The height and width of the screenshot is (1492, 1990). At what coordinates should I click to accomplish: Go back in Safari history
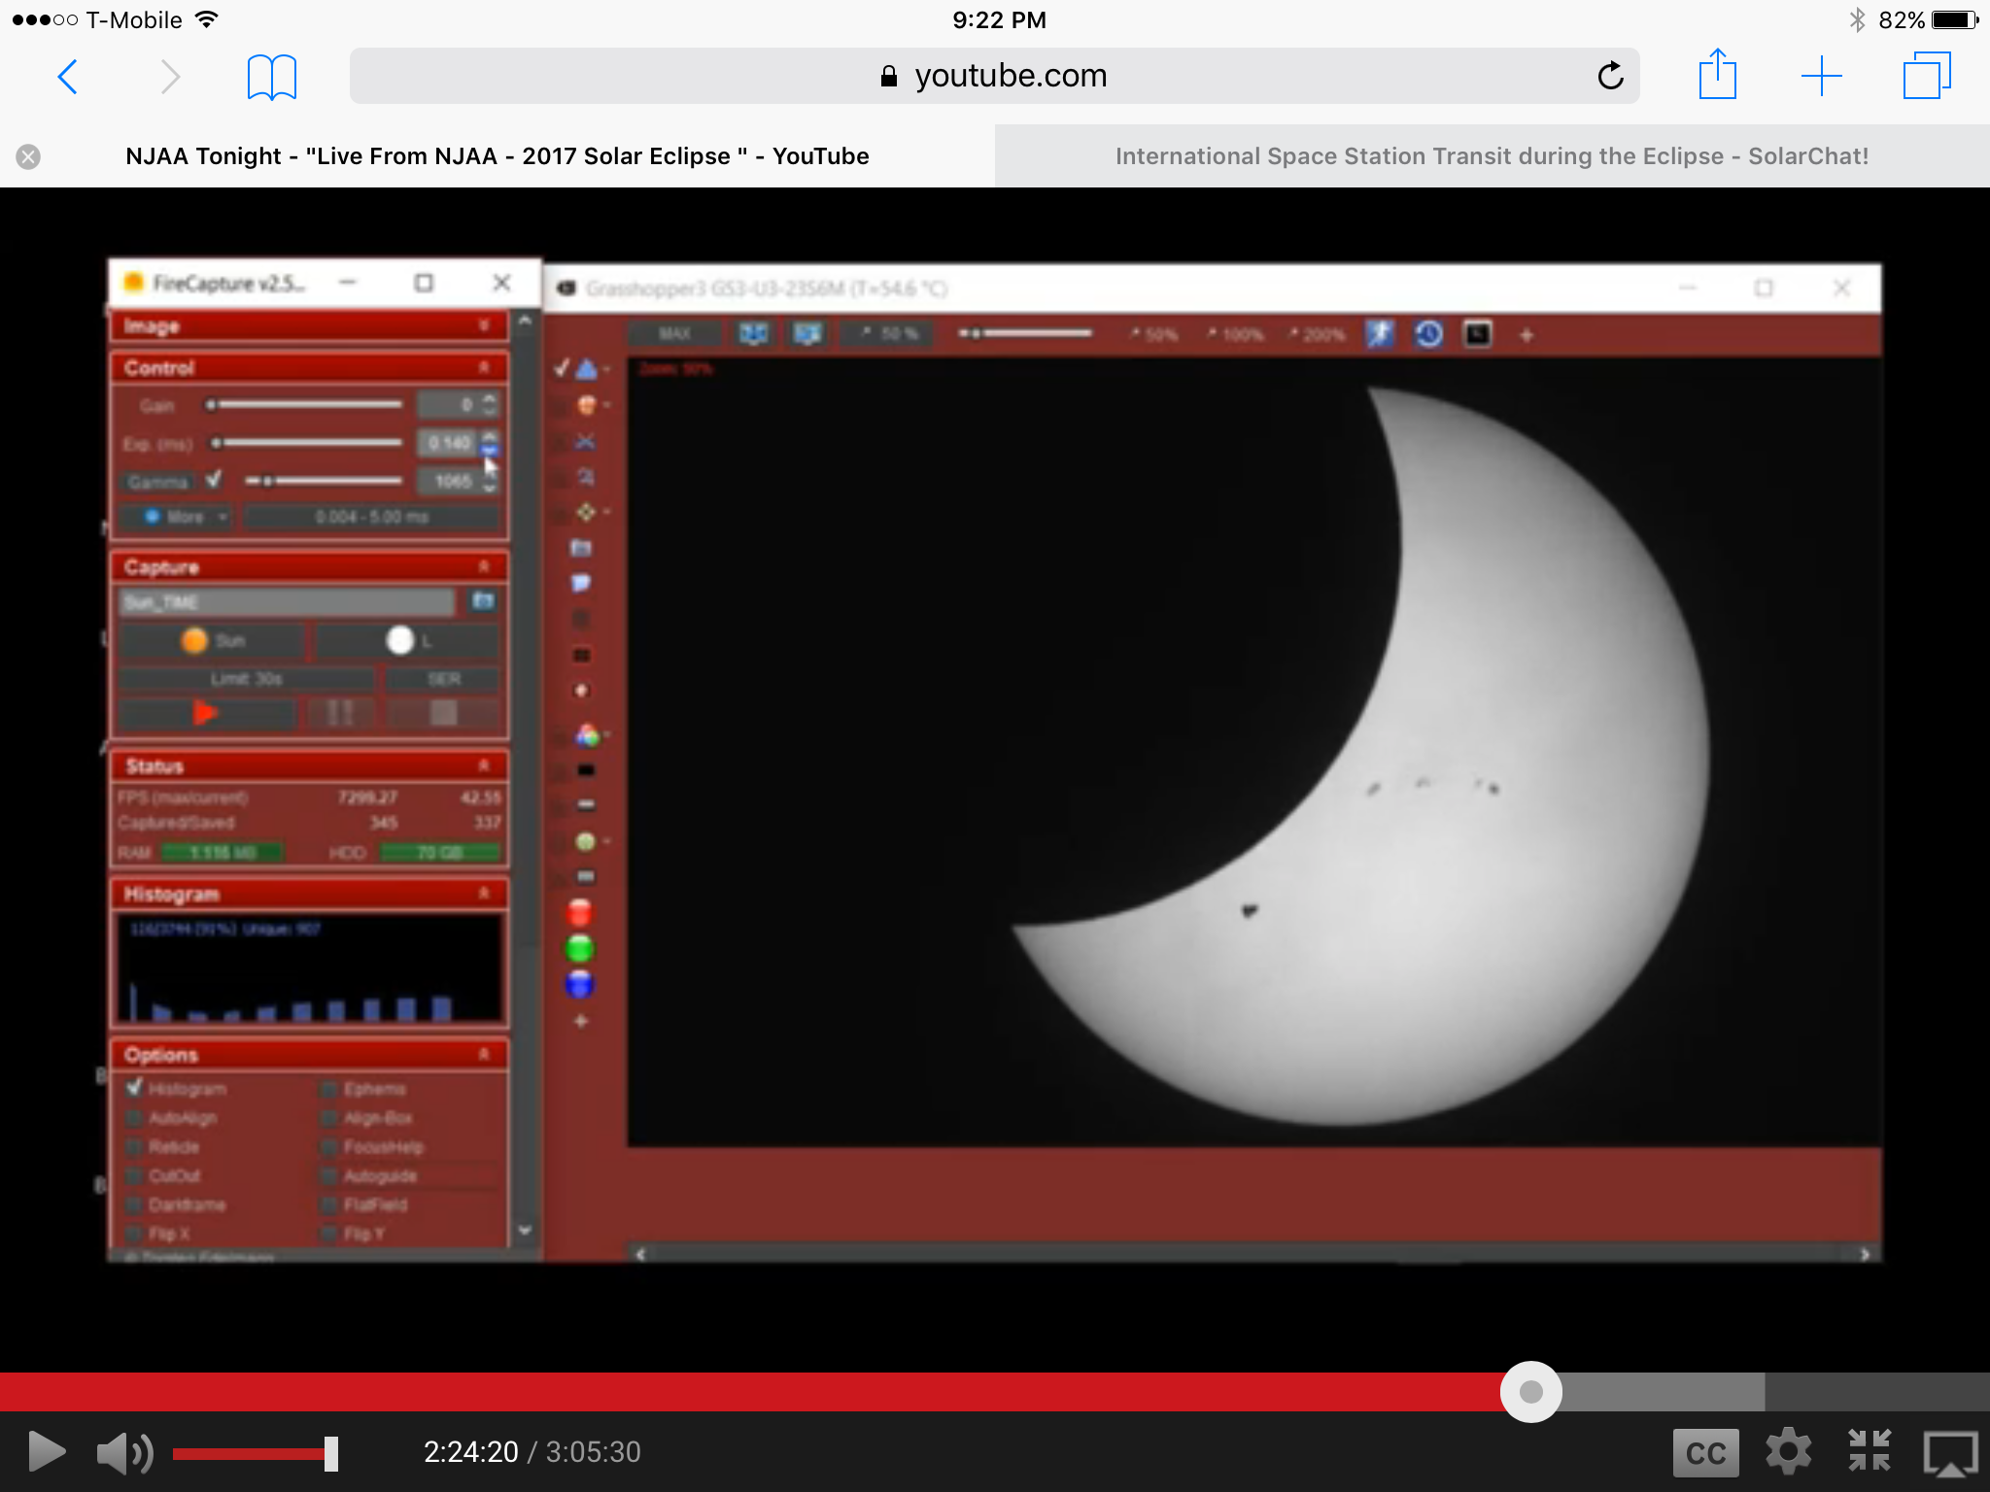coord(67,76)
